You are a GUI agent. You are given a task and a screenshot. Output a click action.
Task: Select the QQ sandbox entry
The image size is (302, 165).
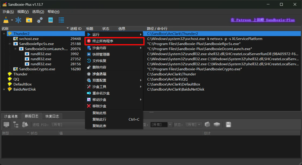[x=16, y=79]
